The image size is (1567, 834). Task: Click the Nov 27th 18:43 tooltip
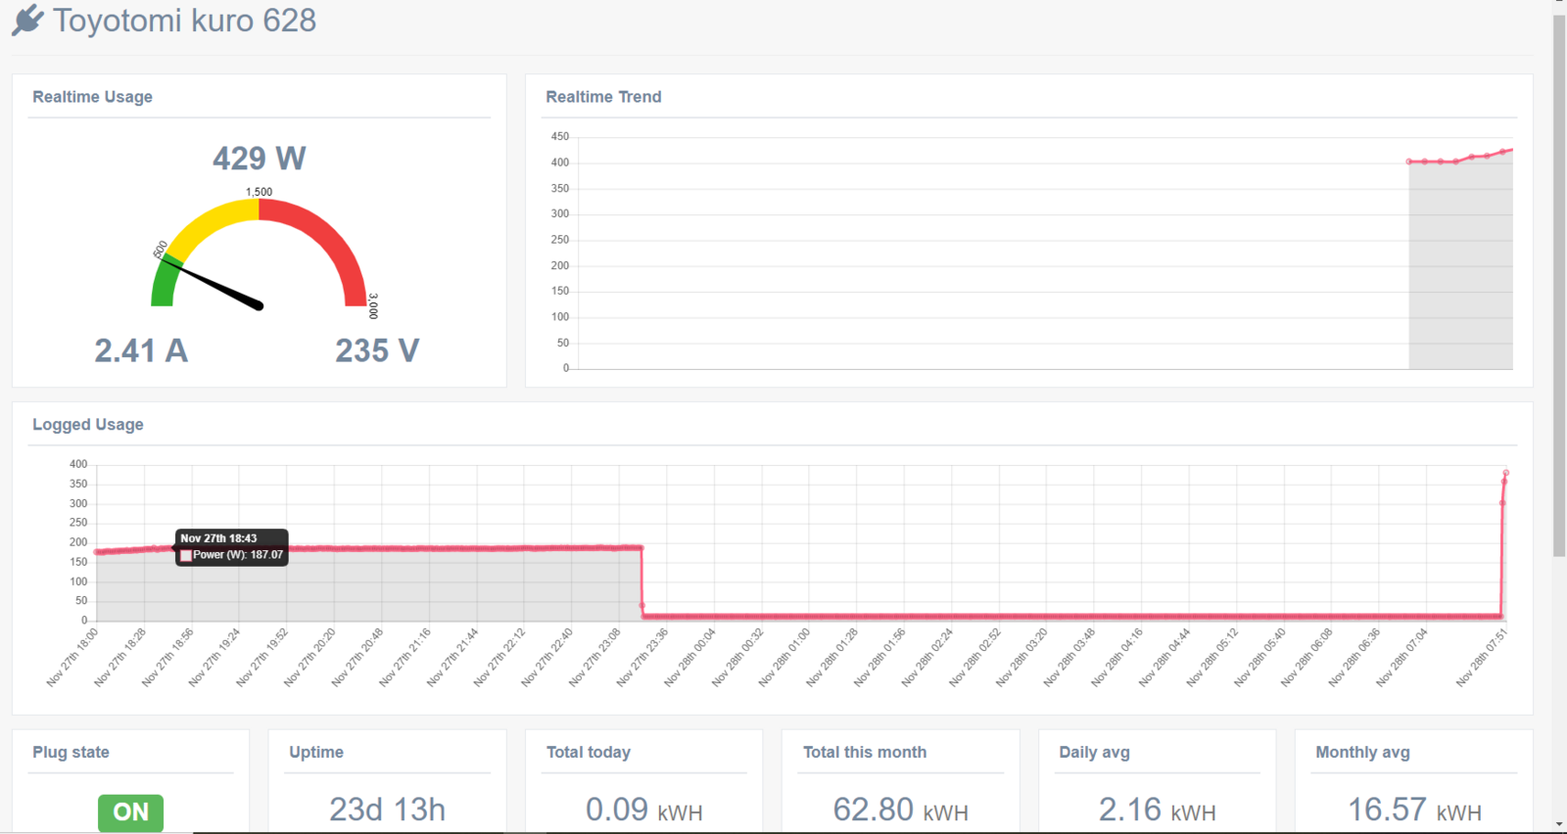232,547
